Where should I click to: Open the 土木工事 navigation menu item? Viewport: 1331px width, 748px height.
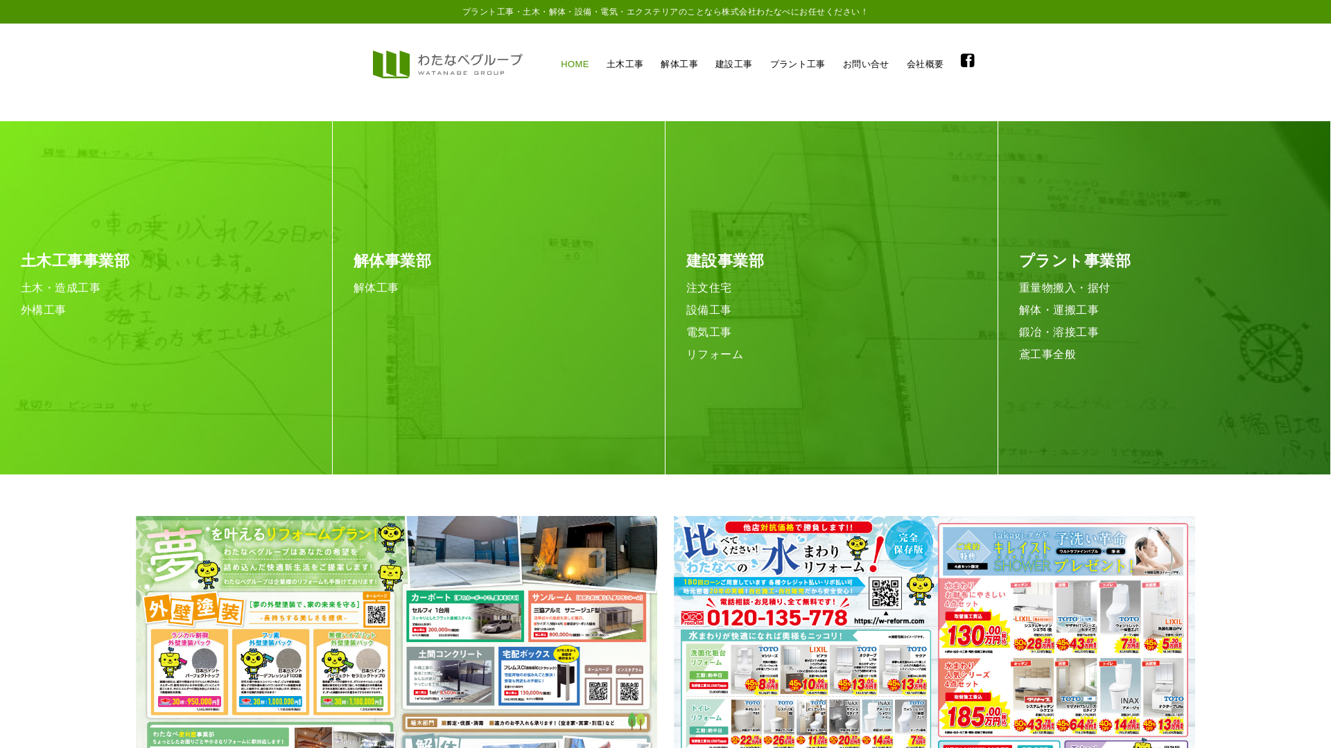click(624, 64)
